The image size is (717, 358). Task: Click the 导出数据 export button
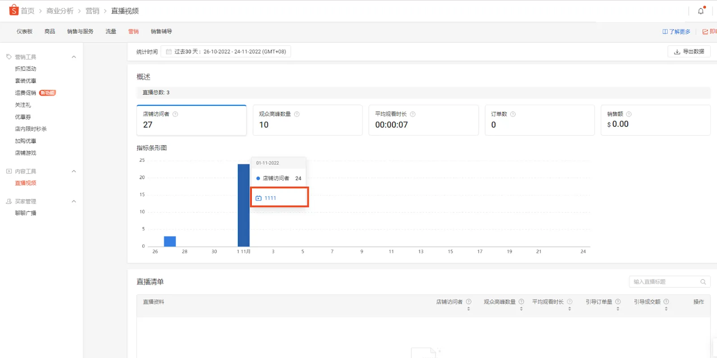tap(689, 52)
